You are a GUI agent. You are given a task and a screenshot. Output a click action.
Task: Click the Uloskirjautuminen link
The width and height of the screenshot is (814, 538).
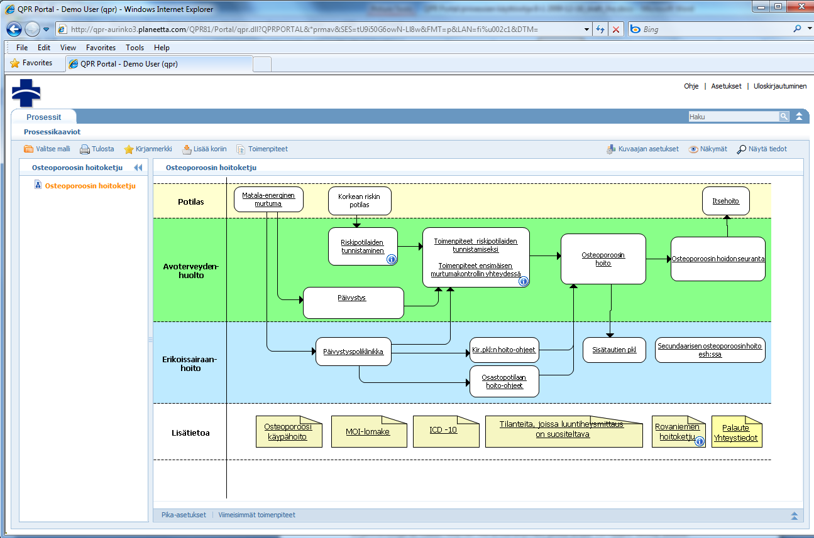[780, 87]
